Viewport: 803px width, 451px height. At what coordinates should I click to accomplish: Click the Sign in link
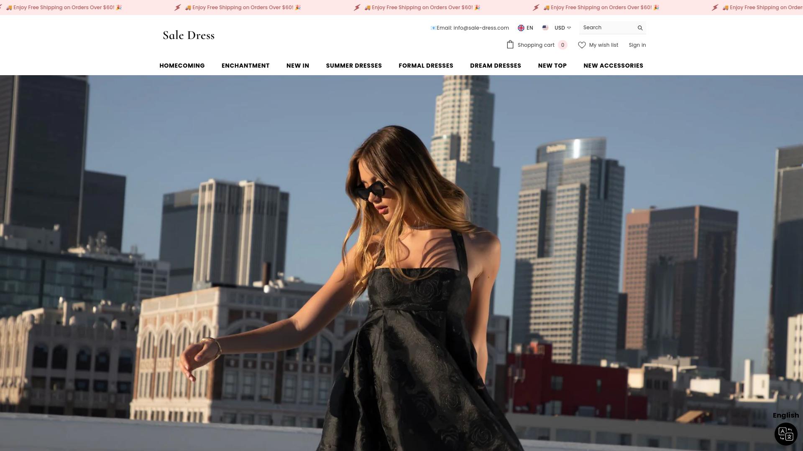tap(637, 45)
